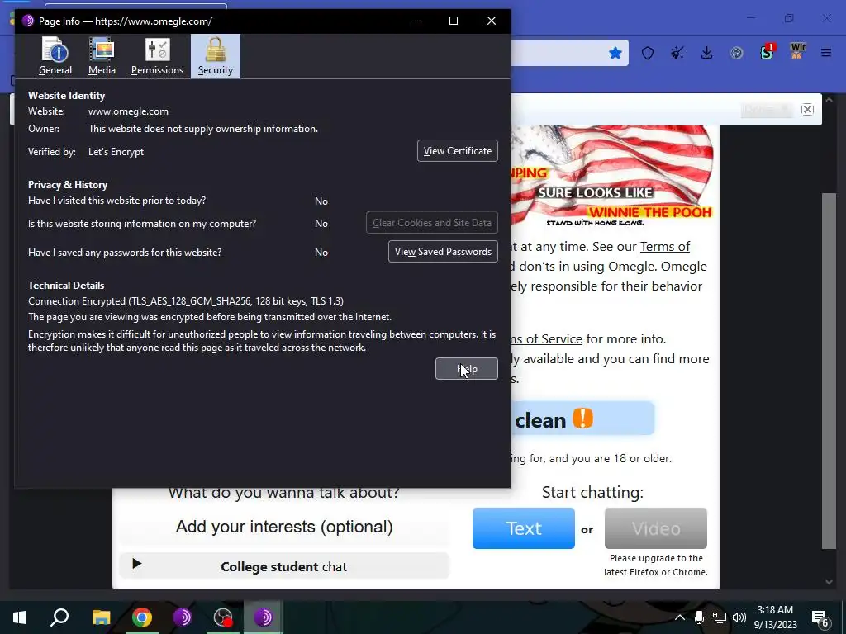
Task: Click the gray circular extension icon
Action: [x=736, y=53]
